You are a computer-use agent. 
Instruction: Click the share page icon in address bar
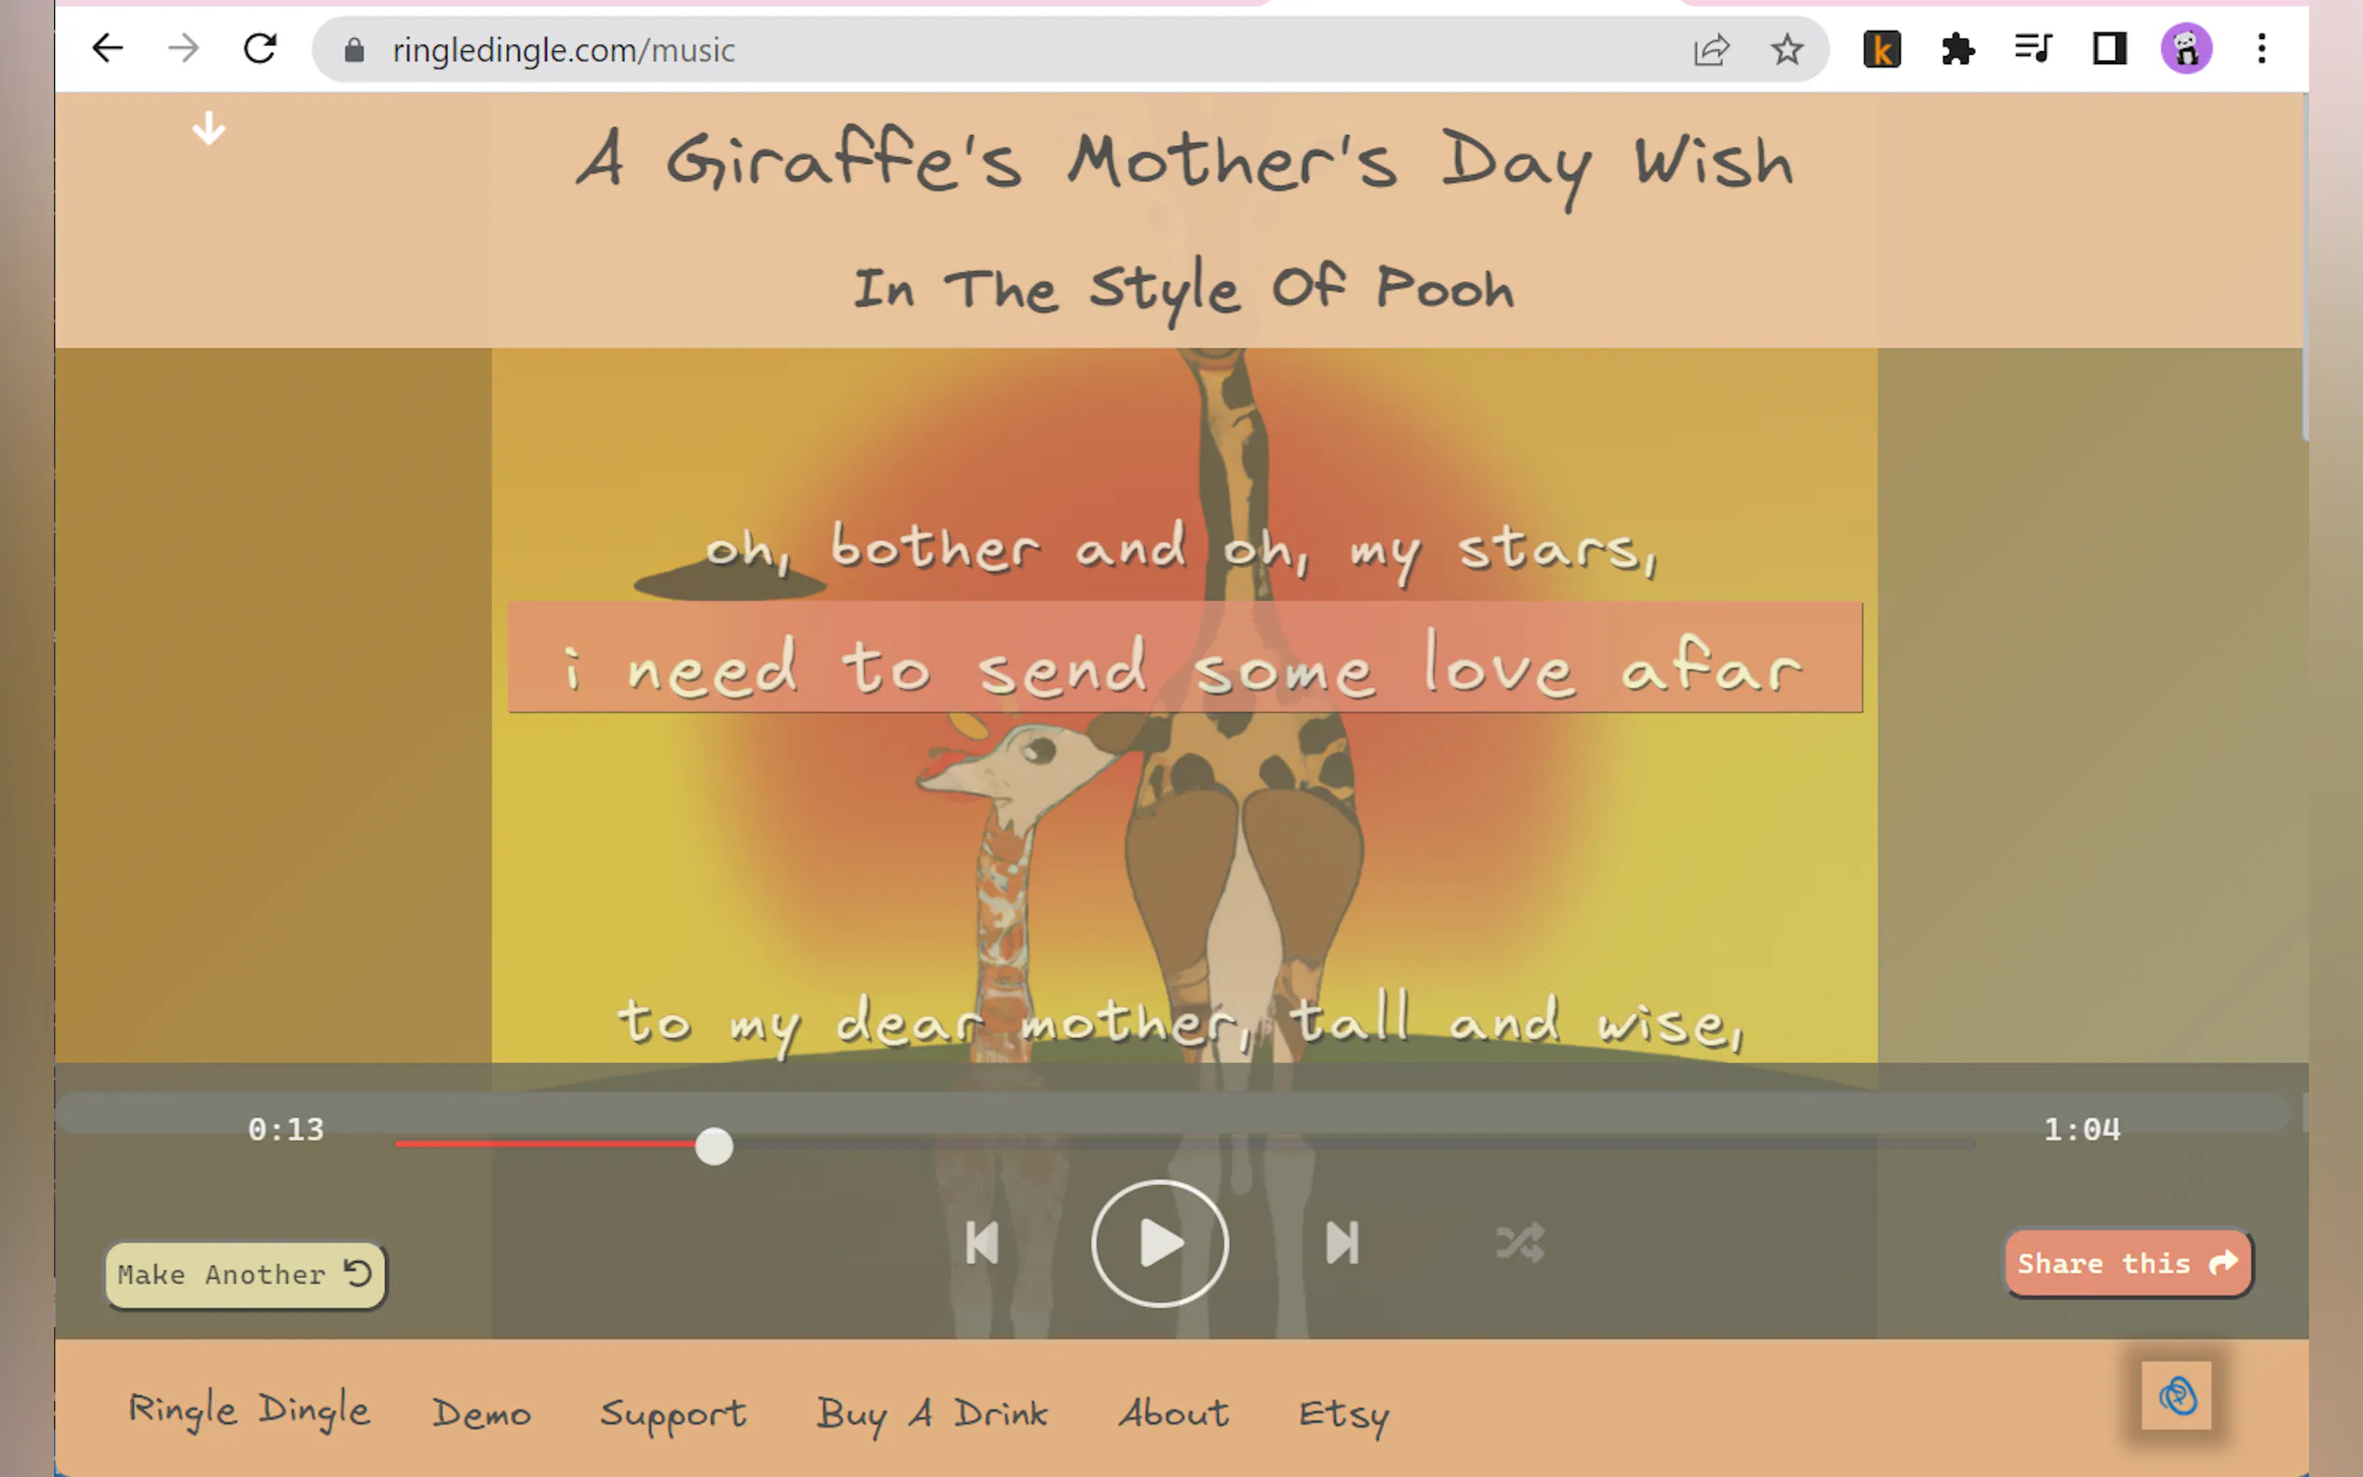tap(1711, 49)
